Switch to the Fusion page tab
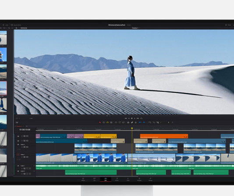The image size is (234, 196). [x=117, y=179]
